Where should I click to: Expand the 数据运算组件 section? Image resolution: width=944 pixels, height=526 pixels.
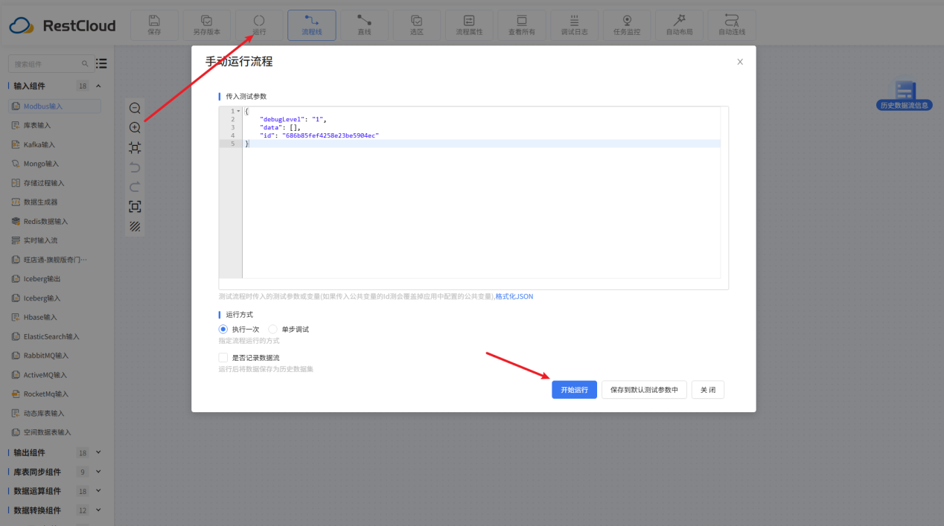point(98,491)
